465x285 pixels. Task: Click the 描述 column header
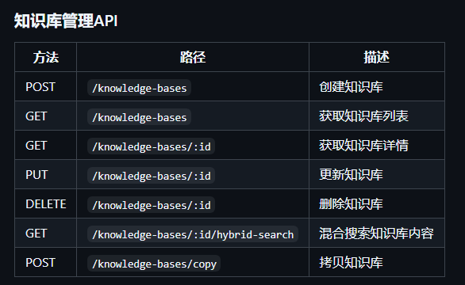pos(377,57)
